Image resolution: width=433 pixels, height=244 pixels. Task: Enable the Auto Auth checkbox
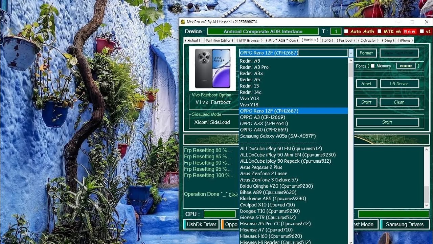[346, 31]
